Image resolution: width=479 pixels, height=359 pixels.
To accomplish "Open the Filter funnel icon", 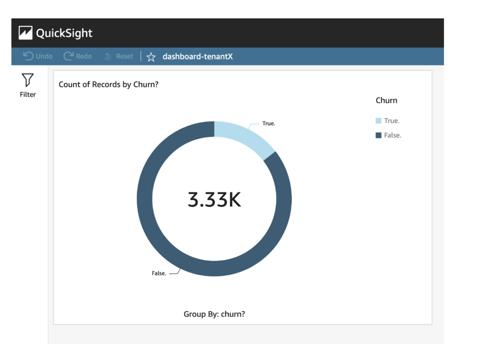I will click(28, 80).
